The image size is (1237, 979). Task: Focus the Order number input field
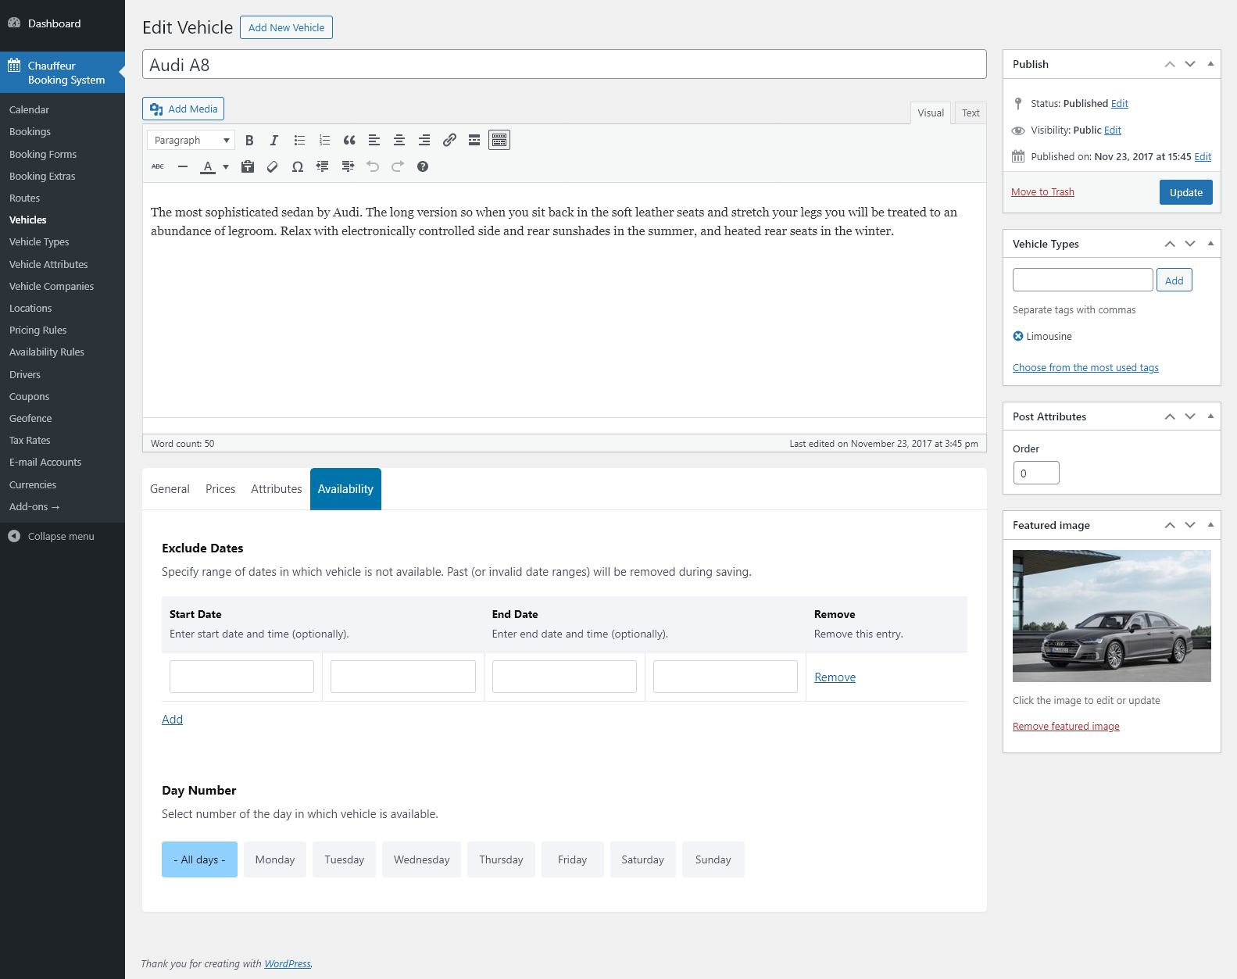tap(1036, 473)
